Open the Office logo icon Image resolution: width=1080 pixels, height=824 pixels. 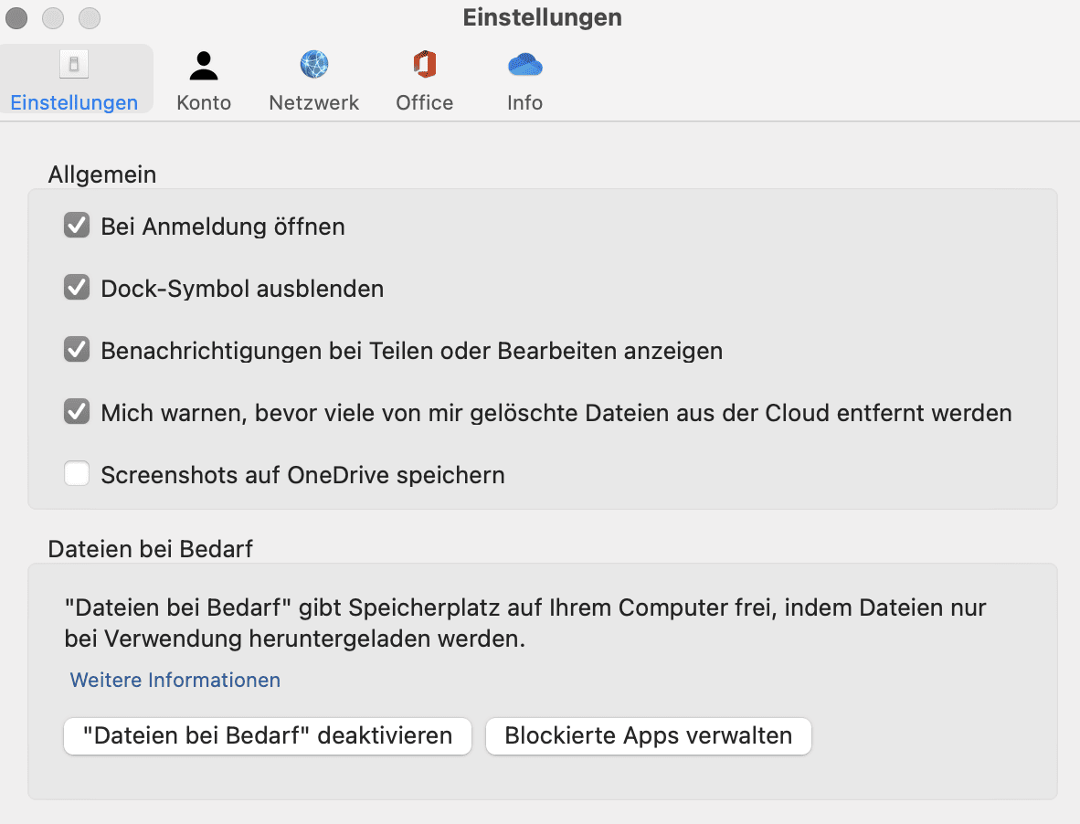tap(424, 65)
